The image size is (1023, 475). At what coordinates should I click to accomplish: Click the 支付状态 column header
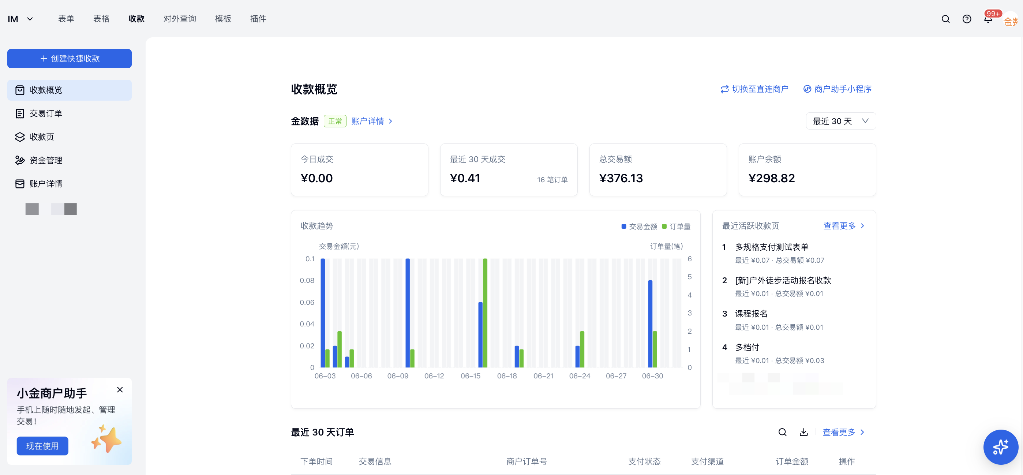645,461
